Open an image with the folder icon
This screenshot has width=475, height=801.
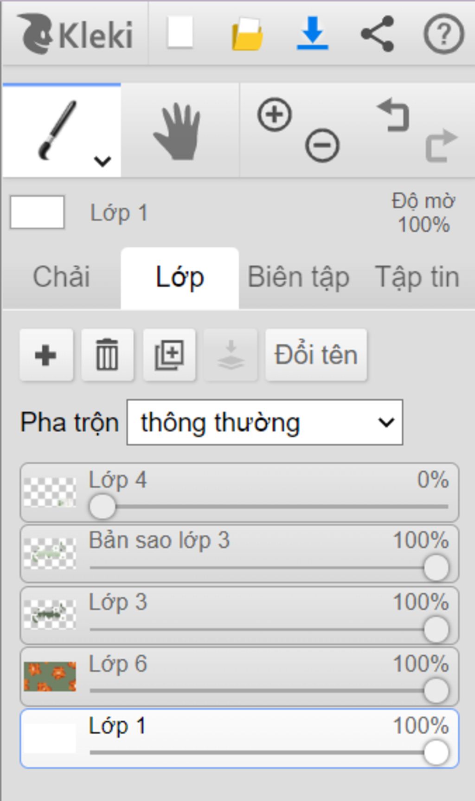247,33
